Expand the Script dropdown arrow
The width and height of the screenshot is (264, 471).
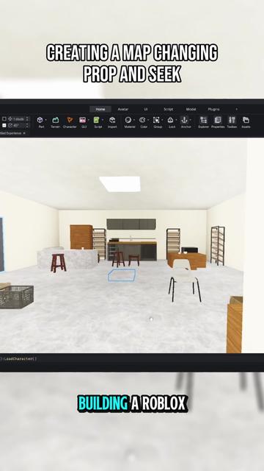[103, 120]
